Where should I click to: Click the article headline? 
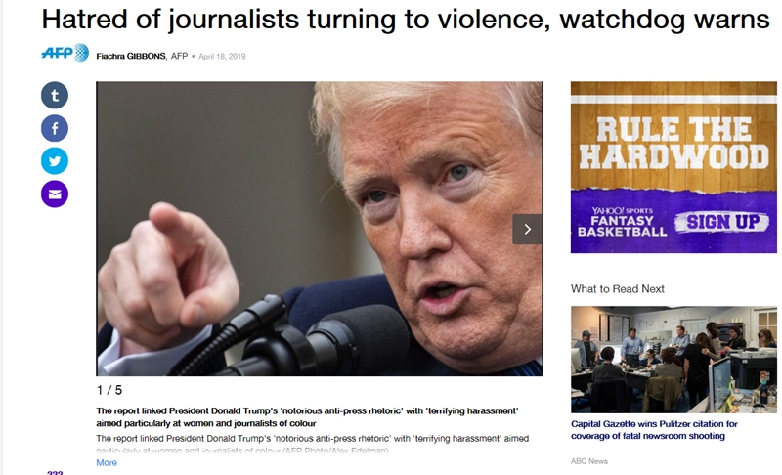pos(406,20)
